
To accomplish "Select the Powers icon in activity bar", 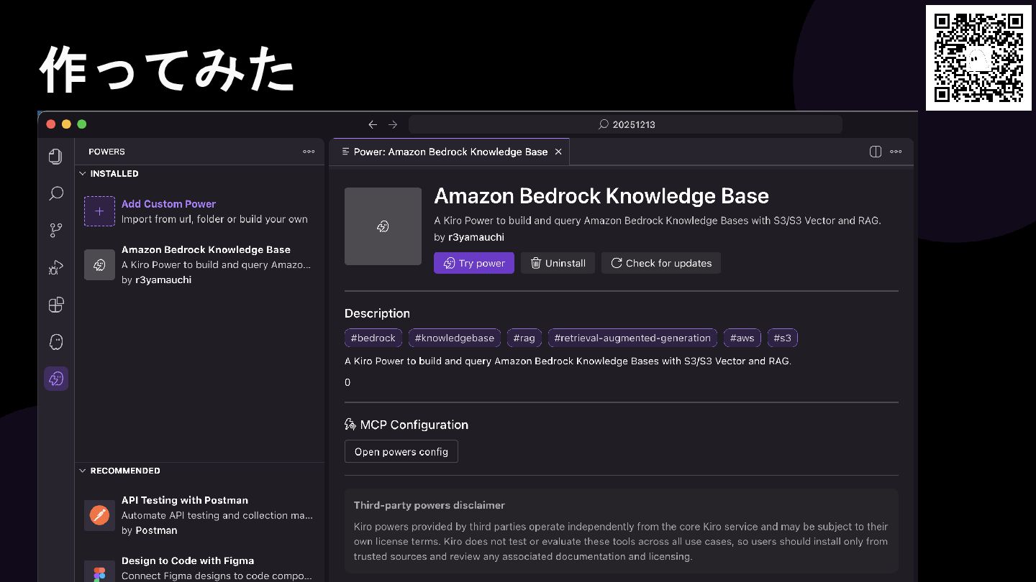I will (55, 379).
